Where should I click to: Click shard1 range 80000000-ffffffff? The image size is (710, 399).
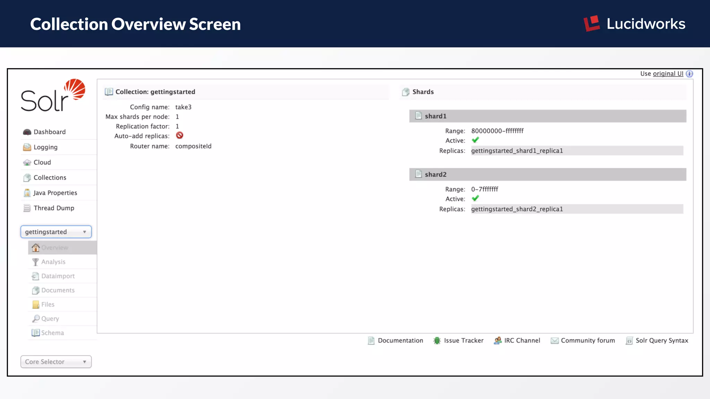coord(497,131)
